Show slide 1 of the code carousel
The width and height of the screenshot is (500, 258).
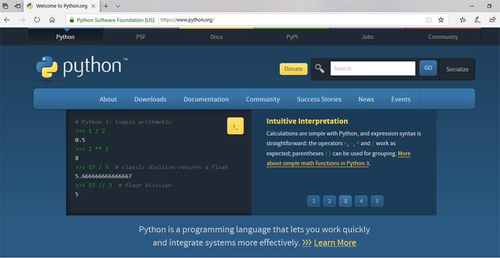[x=314, y=201]
